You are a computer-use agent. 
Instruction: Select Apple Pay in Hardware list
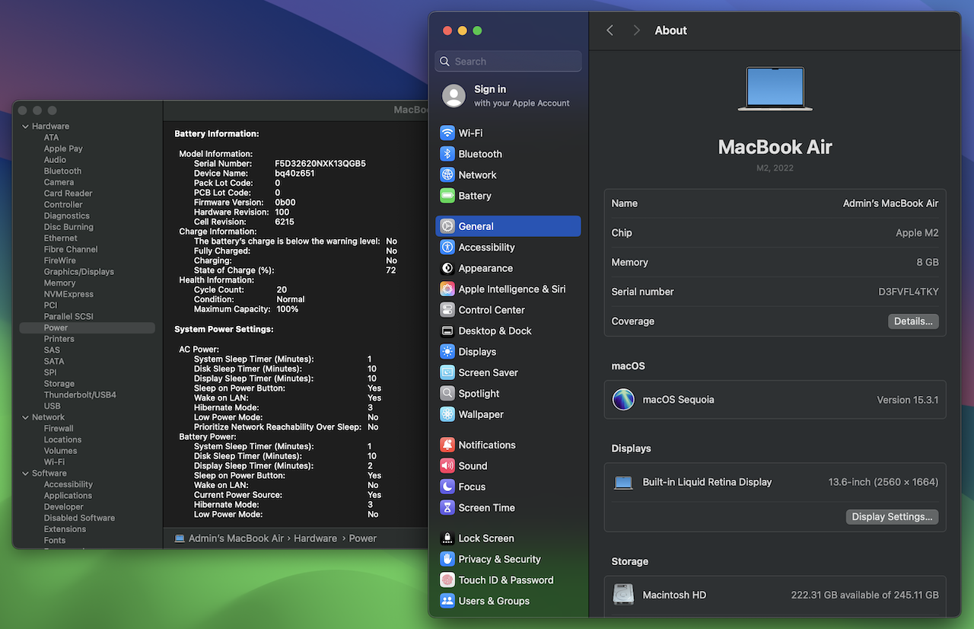click(63, 148)
